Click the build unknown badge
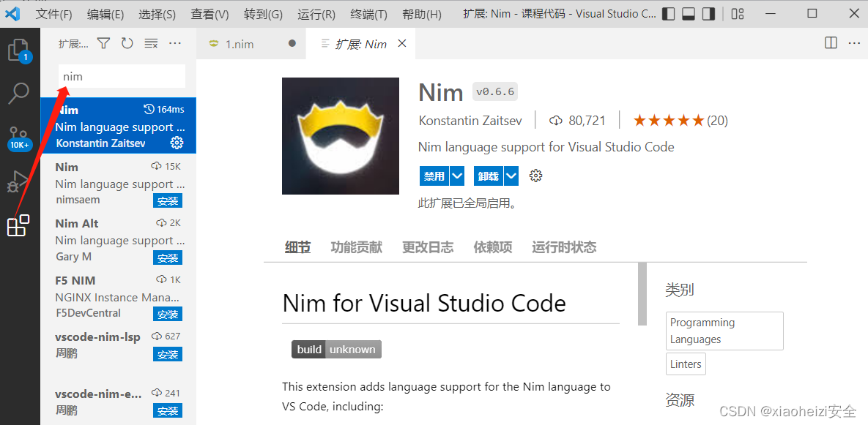Screen dimensions: 868x425 coord(336,349)
